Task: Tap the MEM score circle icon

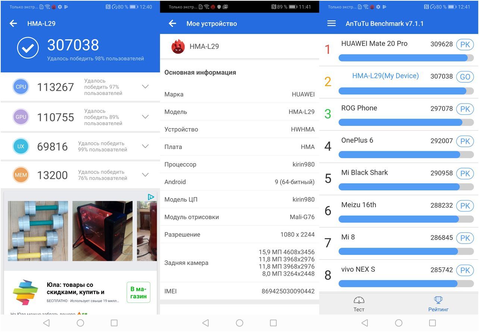Action: click(21, 175)
